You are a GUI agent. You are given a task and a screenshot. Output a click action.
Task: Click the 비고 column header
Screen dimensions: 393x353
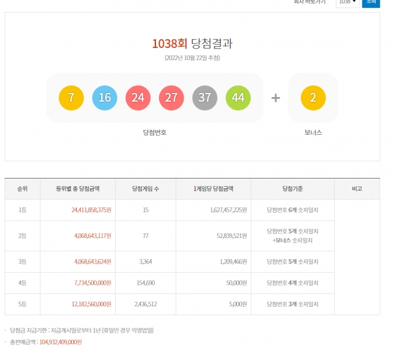pyautogui.click(x=357, y=189)
